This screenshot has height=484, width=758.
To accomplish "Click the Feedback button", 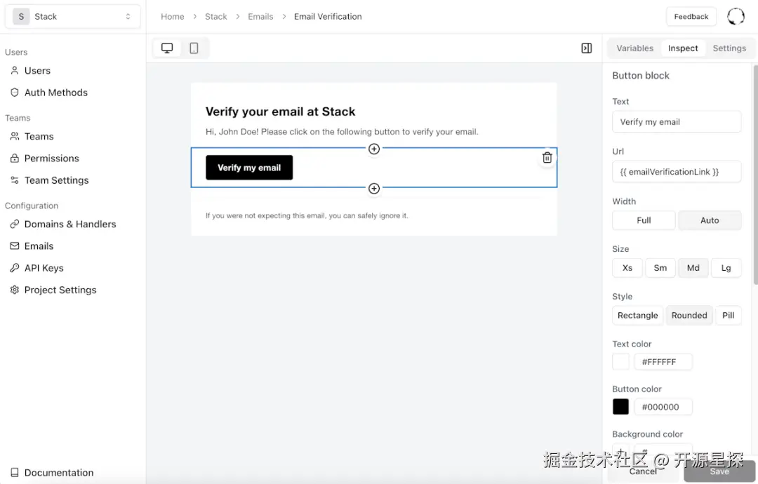I will pos(691,16).
